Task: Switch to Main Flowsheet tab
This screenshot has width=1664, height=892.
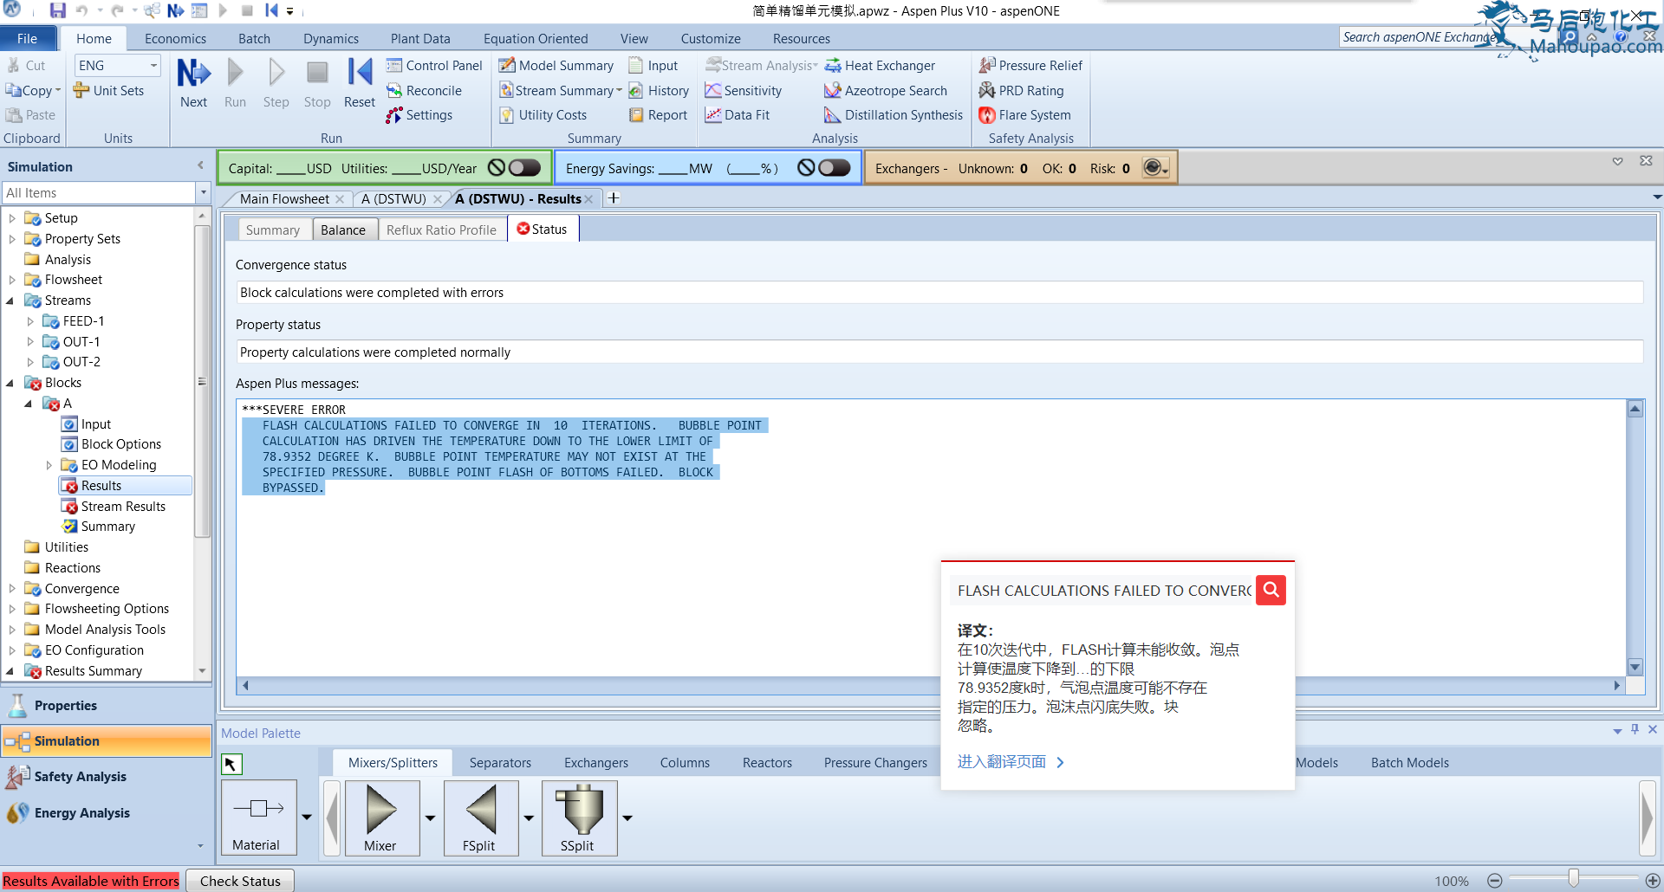Action: [x=284, y=199]
